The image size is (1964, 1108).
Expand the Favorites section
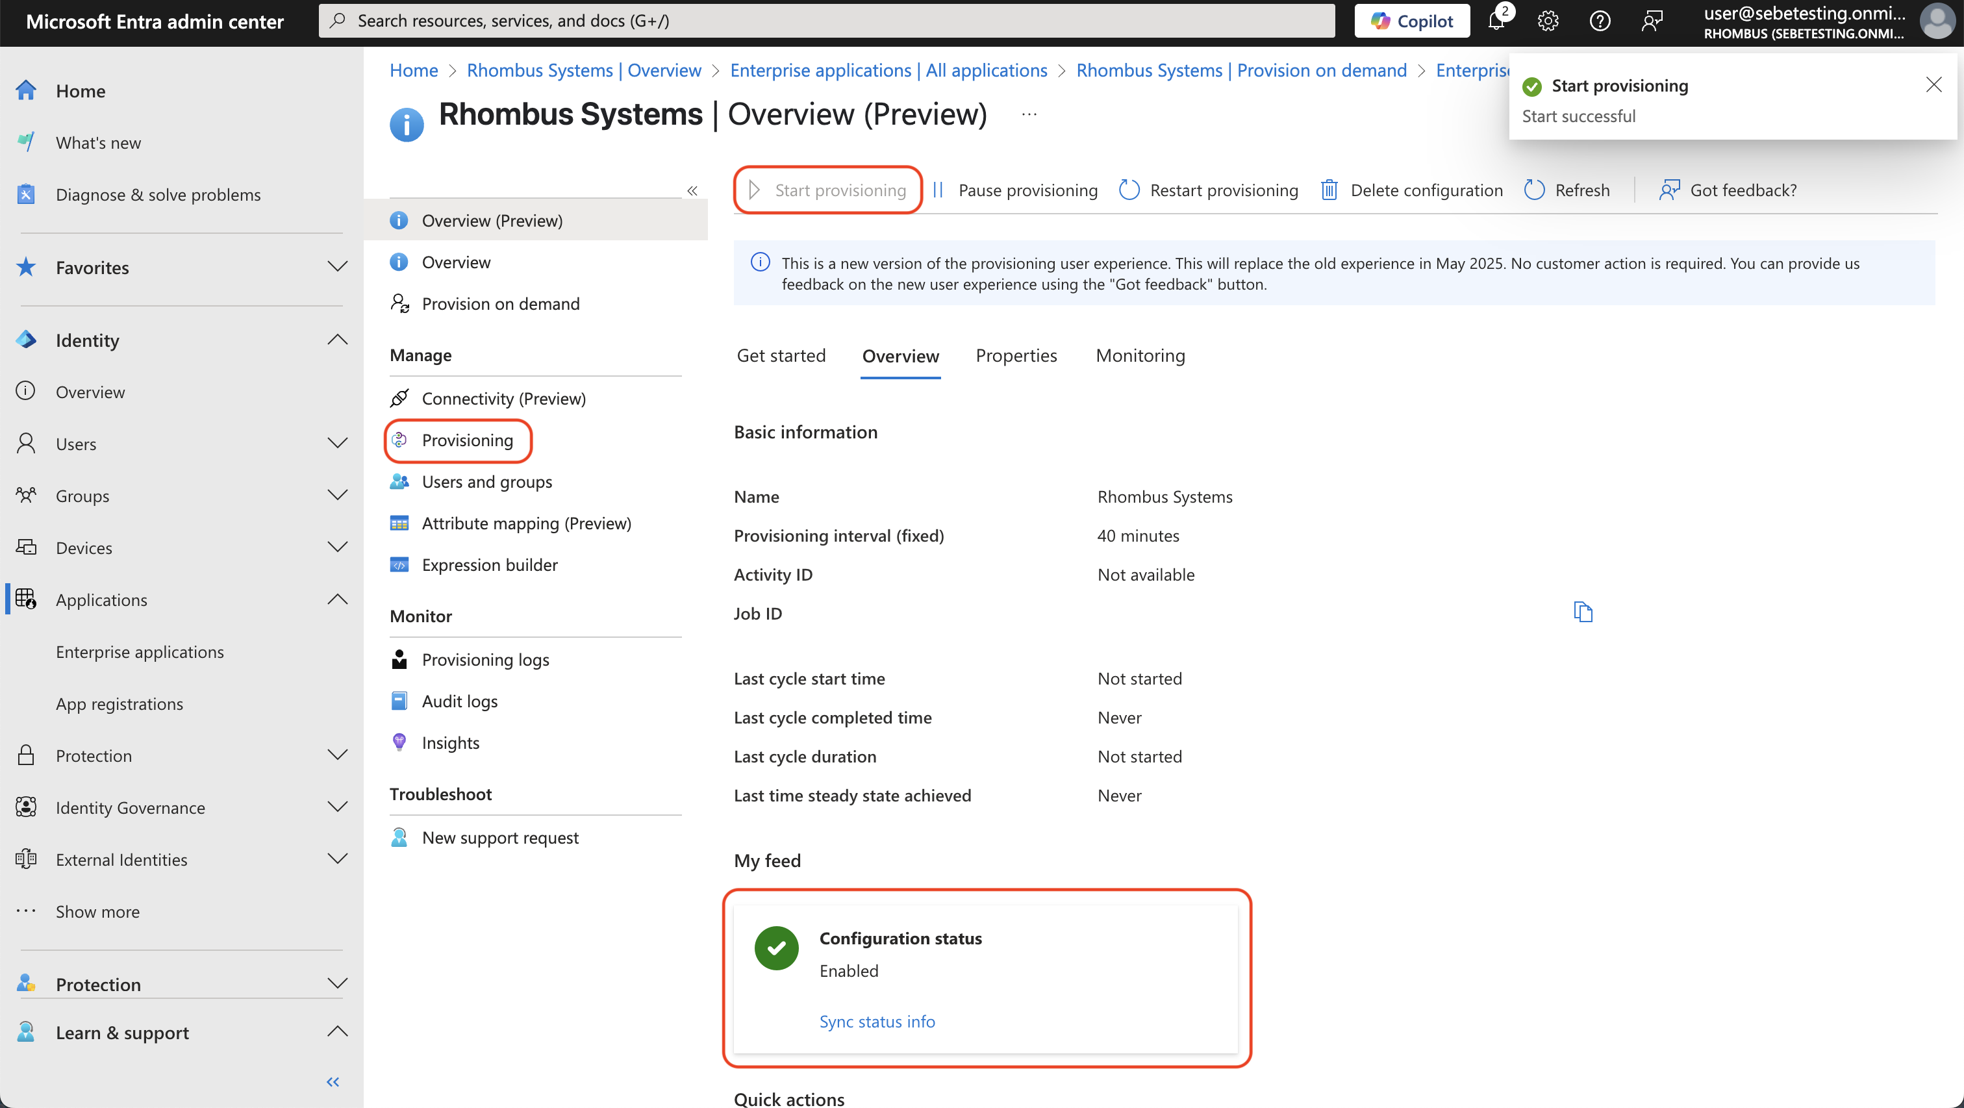coord(337,266)
